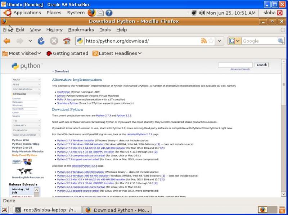Screen dimensions: 288x215
Task: Launch Firefox from the top panel icon
Action: [92, 13]
